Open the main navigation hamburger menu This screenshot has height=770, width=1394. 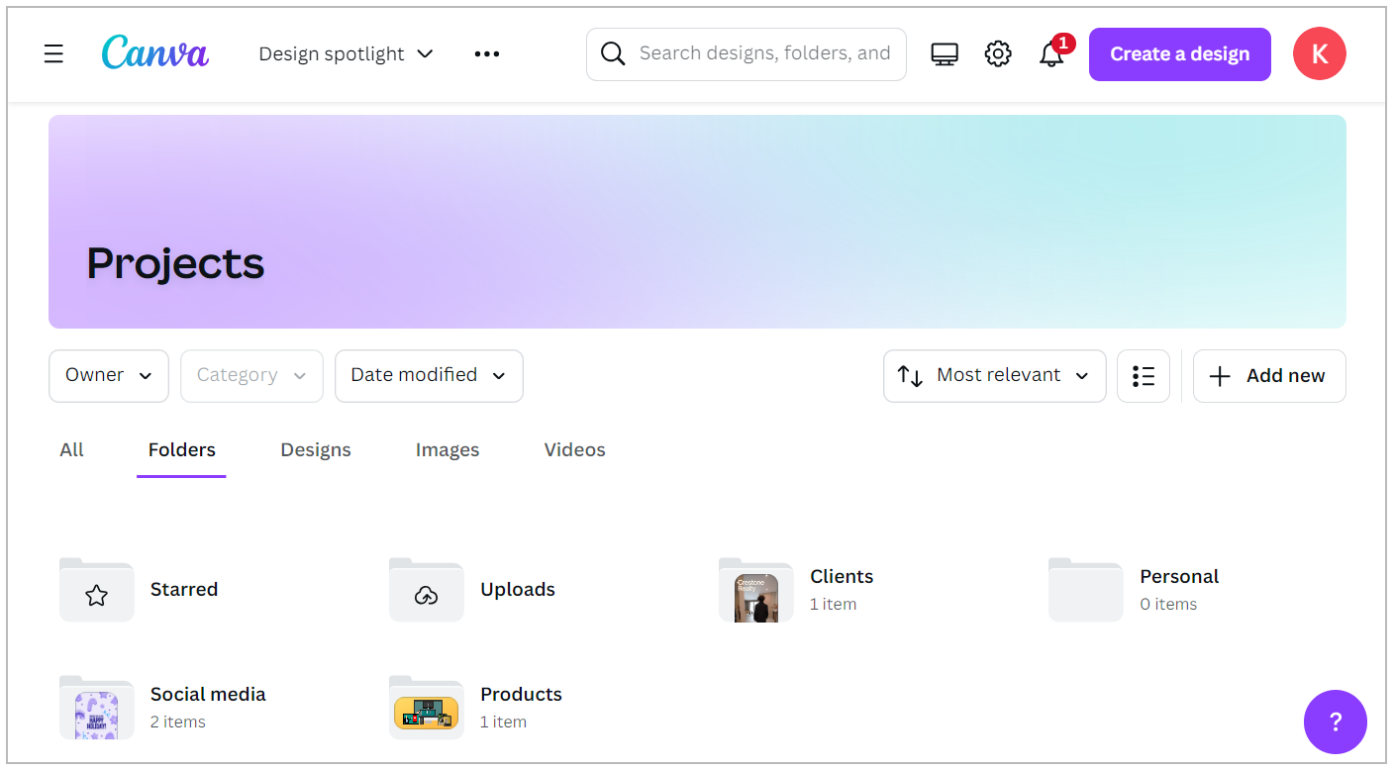tap(53, 53)
